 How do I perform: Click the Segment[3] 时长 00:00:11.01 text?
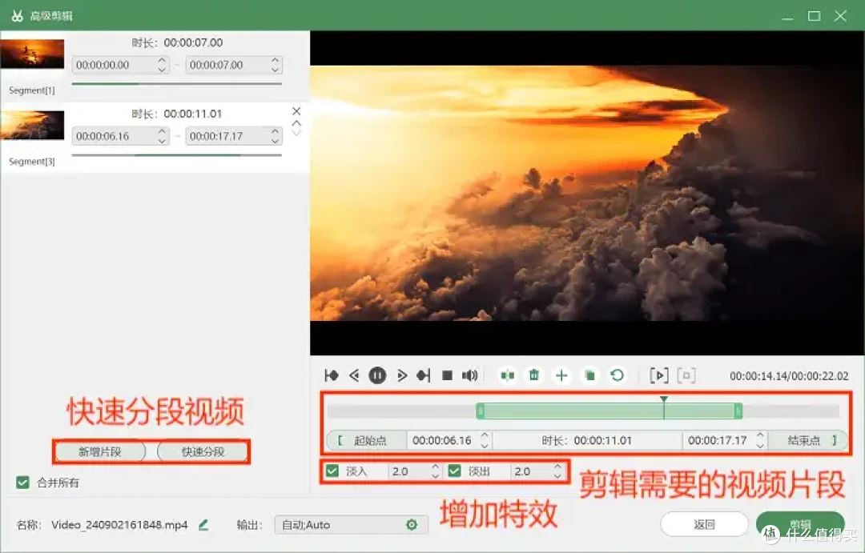[176, 114]
